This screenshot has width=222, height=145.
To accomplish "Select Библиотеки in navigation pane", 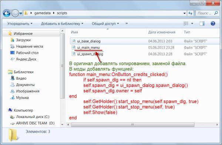I will 24,72.
